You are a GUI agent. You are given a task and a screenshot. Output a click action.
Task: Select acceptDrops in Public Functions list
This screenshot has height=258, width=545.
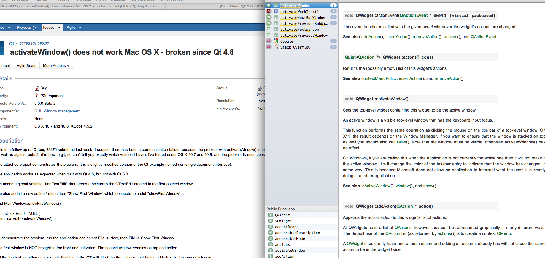pos(302,227)
